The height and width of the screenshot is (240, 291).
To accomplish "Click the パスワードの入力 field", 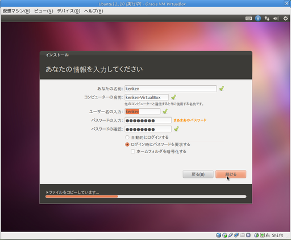I will 148,121.
